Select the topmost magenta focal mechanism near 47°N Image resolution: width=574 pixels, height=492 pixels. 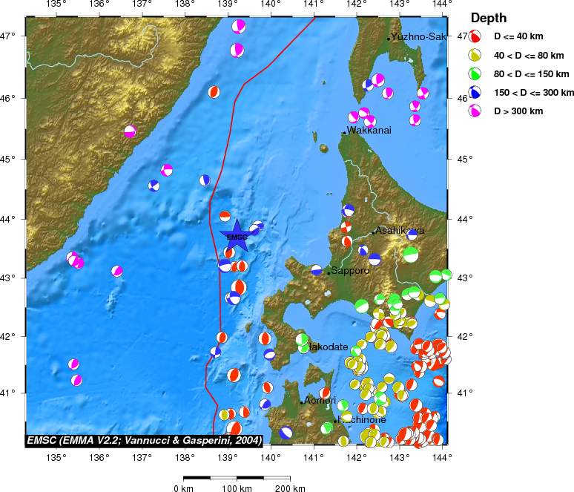[239, 27]
